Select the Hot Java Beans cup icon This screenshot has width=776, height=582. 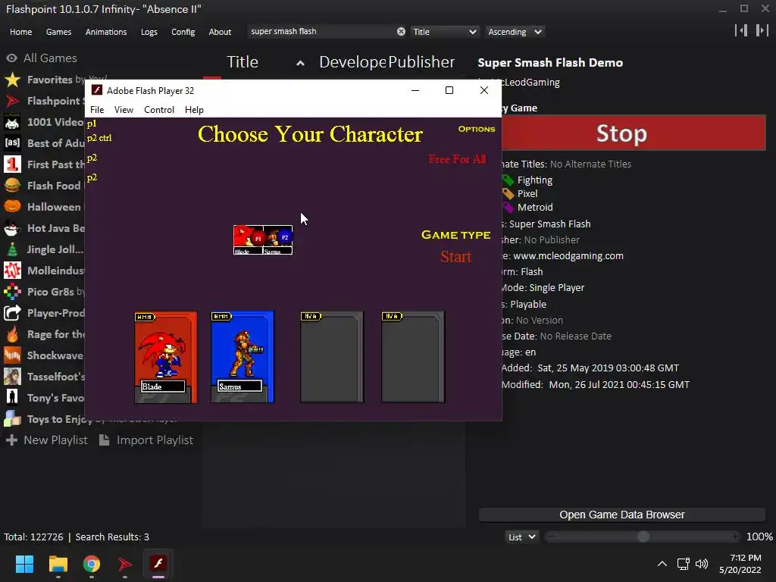click(x=12, y=228)
